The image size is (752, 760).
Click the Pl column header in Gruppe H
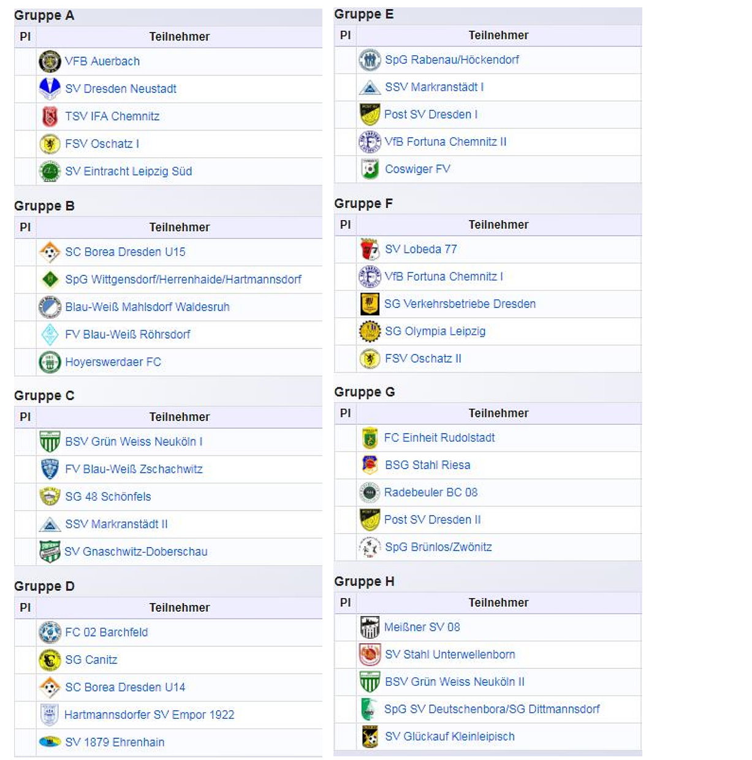pos(346,602)
